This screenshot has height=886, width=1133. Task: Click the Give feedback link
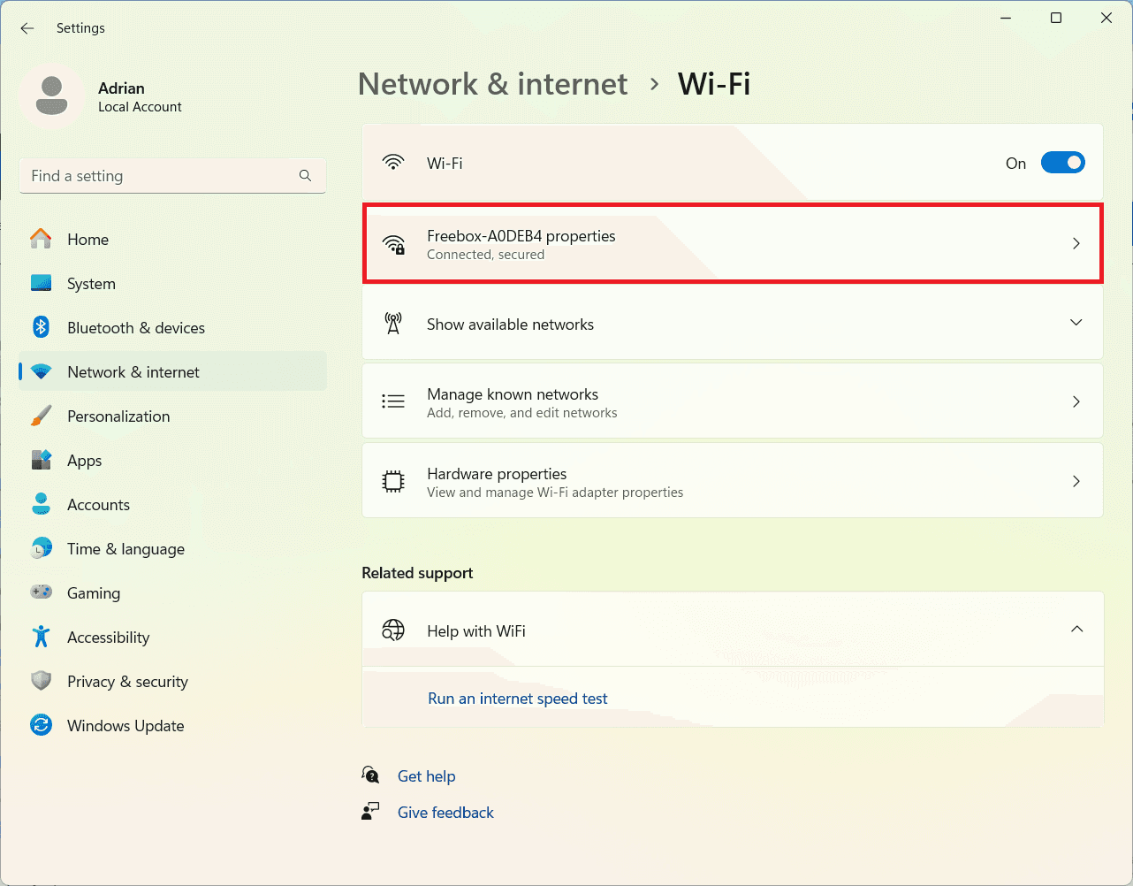click(445, 813)
